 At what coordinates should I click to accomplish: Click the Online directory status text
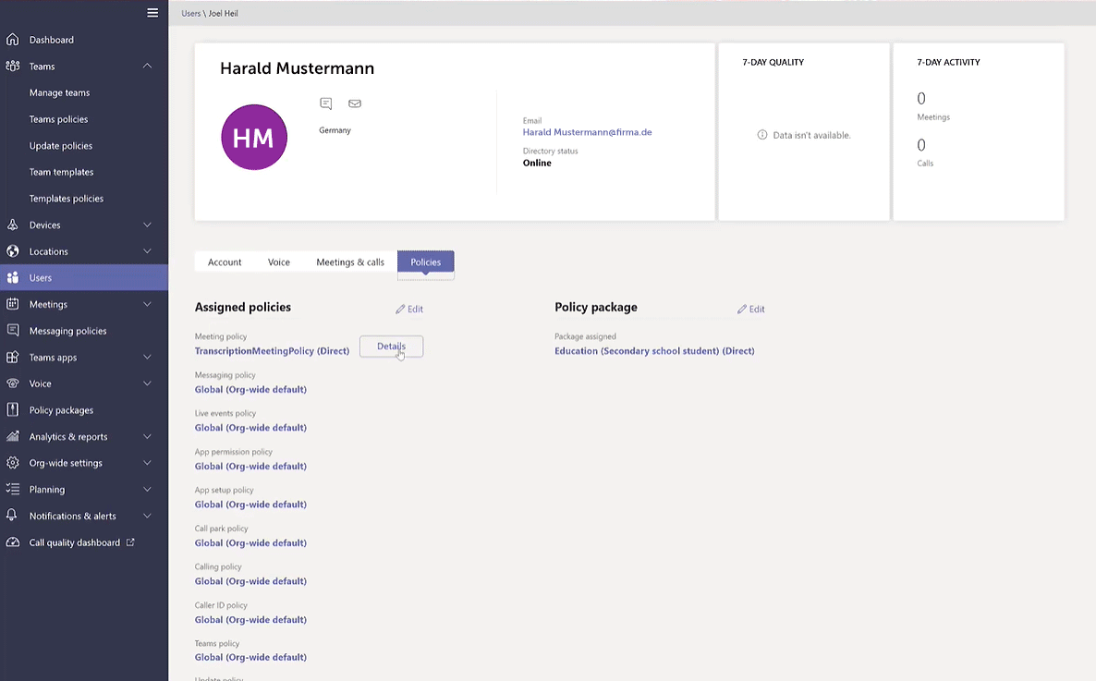537,163
